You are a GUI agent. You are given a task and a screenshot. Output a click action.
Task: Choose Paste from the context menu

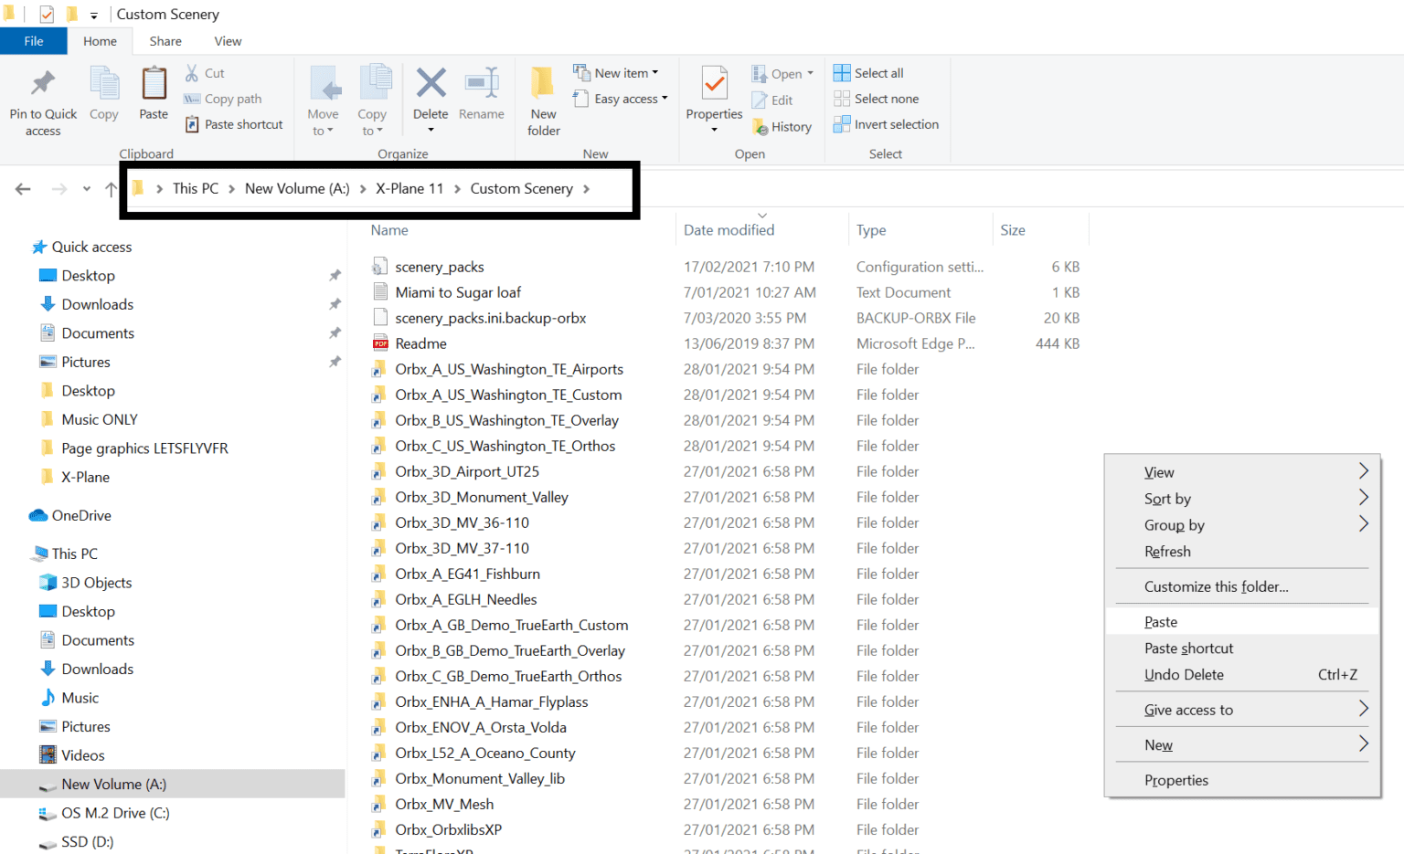coord(1161,622)
